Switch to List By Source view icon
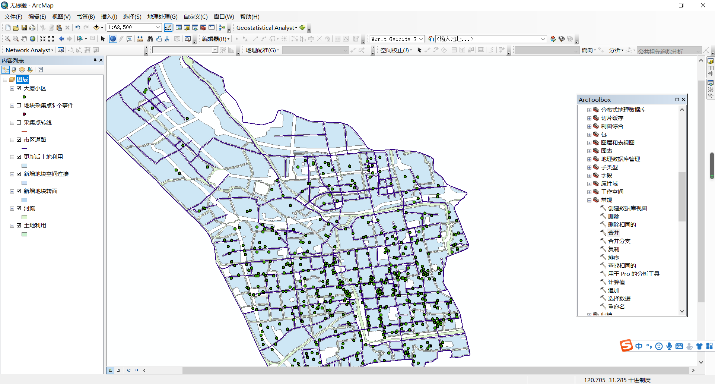 14,70
